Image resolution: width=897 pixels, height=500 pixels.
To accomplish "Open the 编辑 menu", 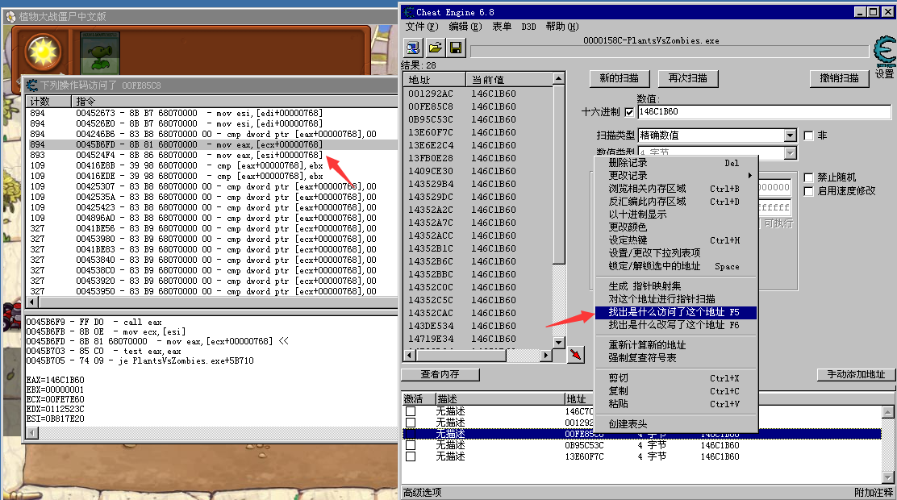I will tap(465, 27).
